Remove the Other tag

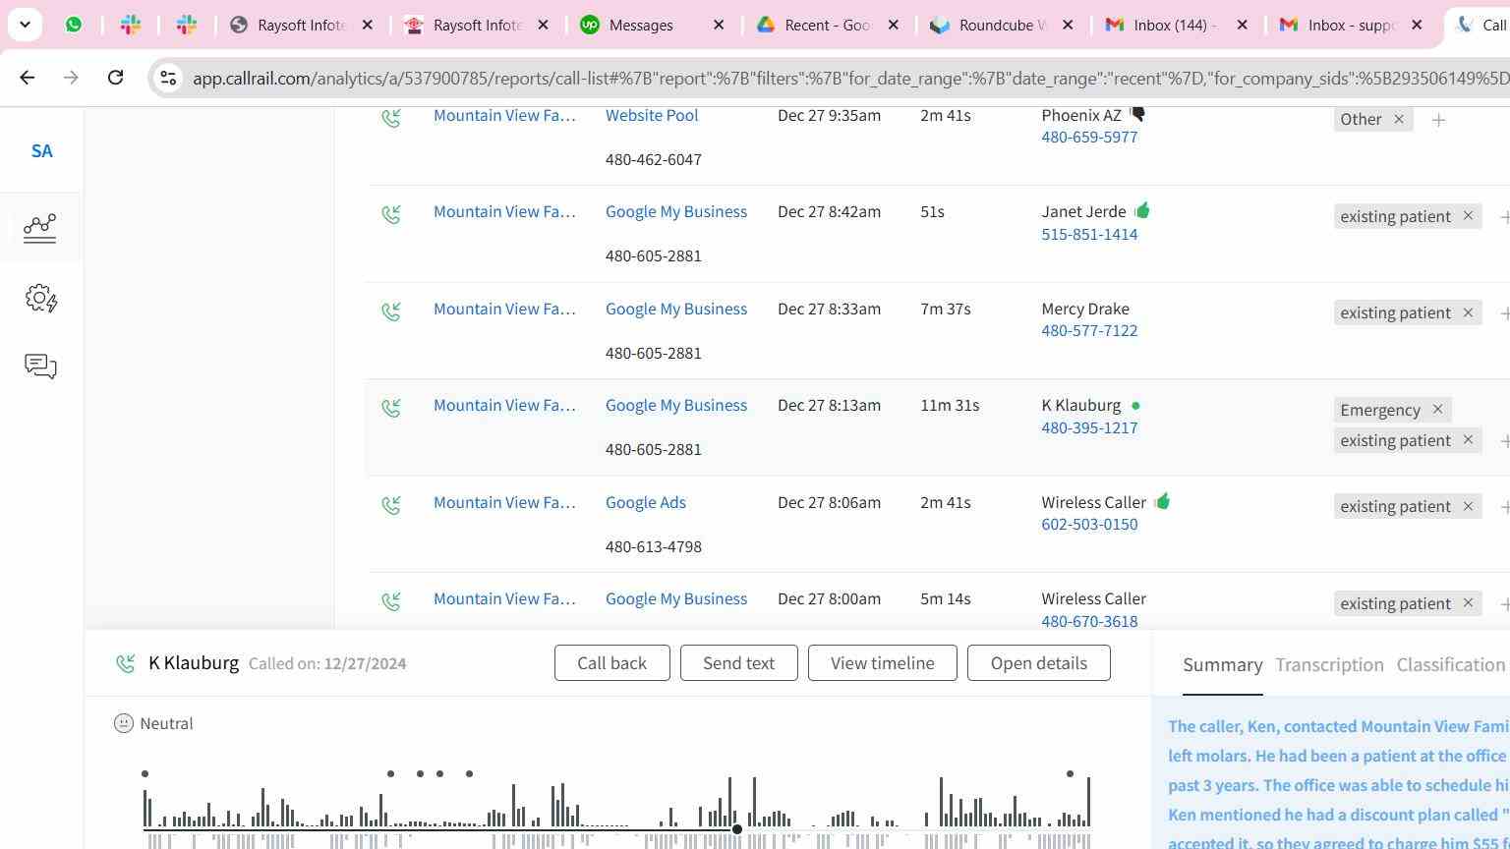(x=1398, y=119)
